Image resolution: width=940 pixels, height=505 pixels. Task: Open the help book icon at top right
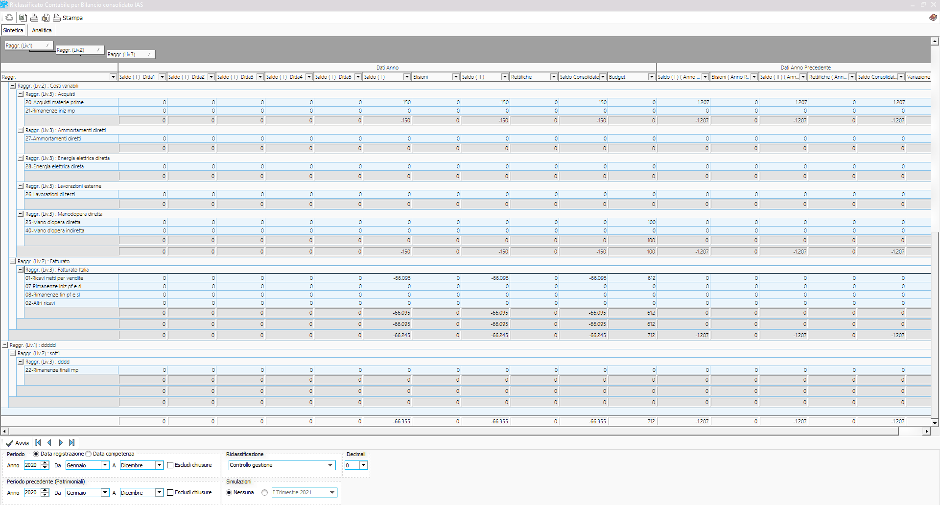coord(933,18)
